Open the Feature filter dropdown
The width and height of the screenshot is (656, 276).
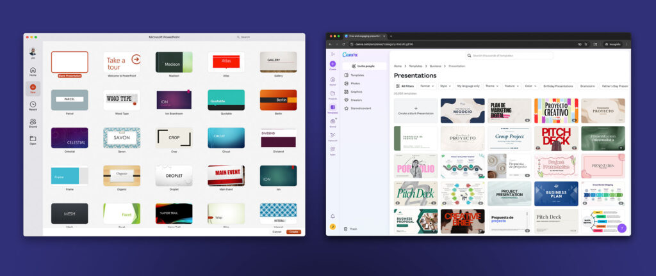pyautogui.click(x=512, y=86)
